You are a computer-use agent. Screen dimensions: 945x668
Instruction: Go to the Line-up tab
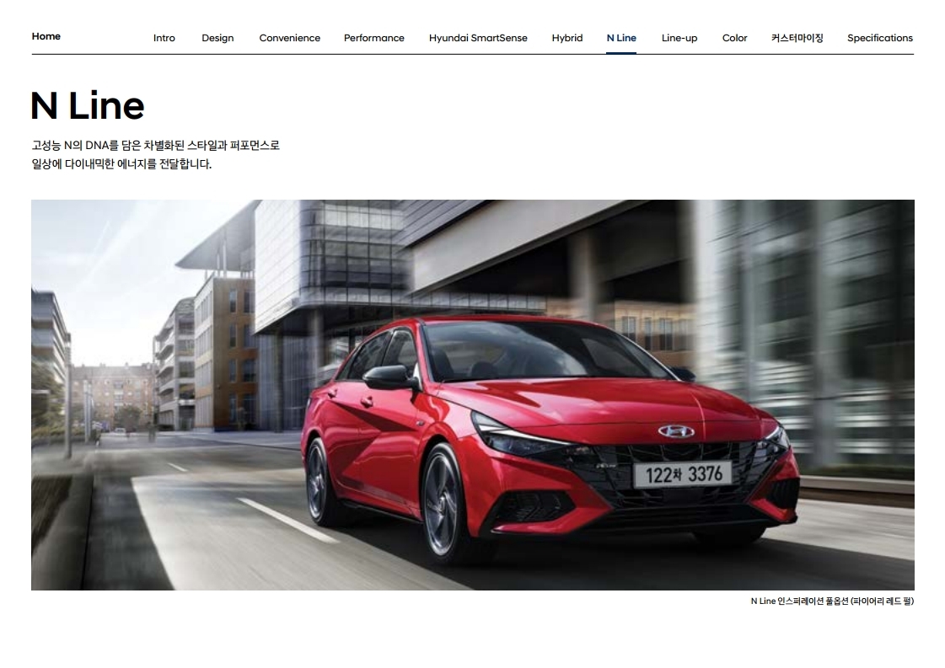tap(679, 38)
